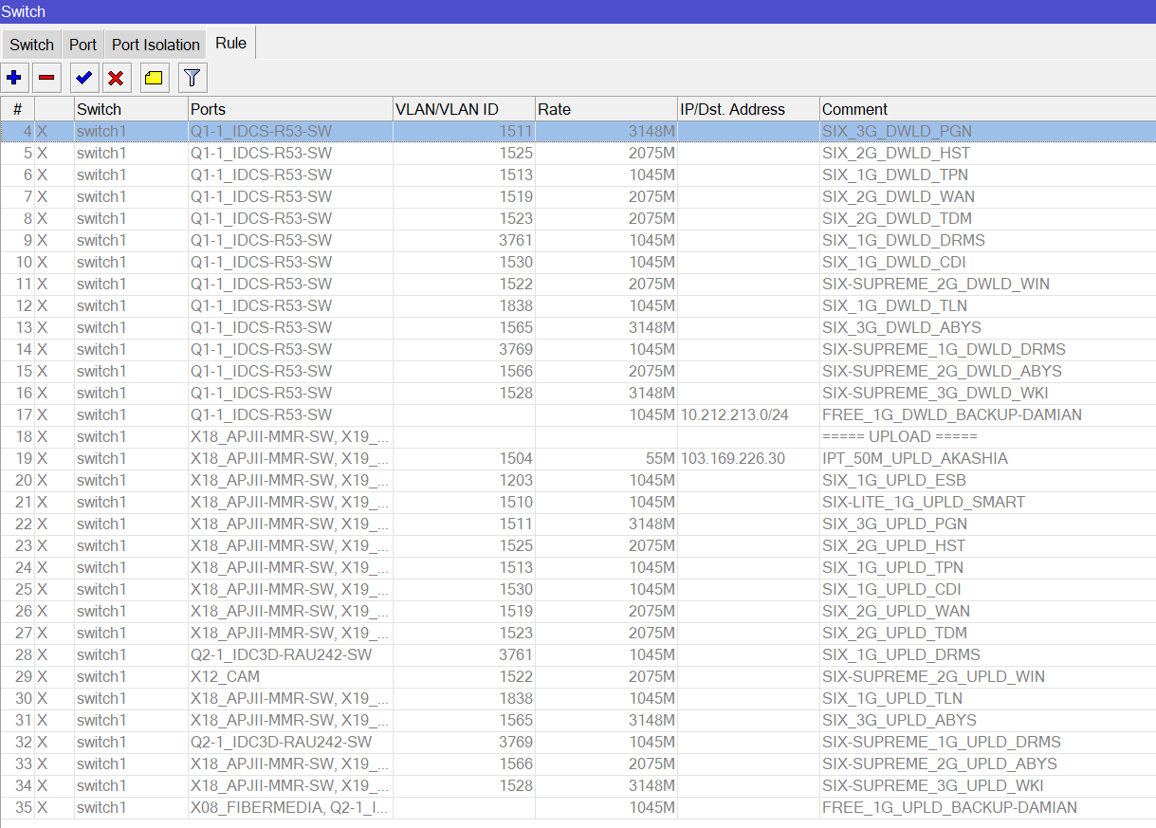Screen dimensions: 1156x828
Task: Sort by the Rate column header
Action: pyautogui.click(x=606, y=109)
